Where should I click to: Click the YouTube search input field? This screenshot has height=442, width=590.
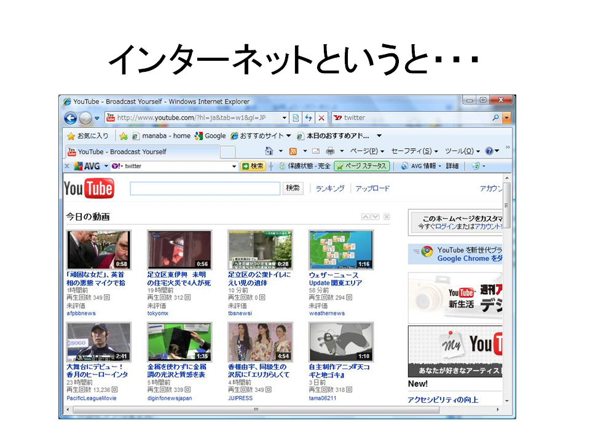[205, 188]
